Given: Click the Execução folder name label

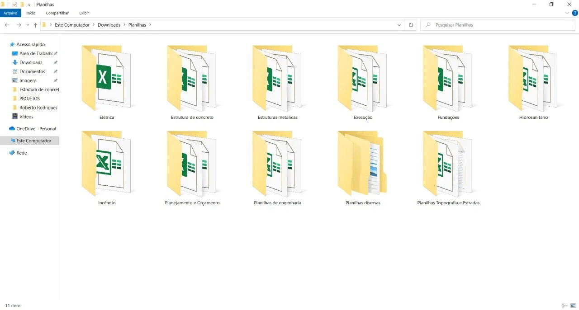Looking at the screenshot, I should pos(363,117).
